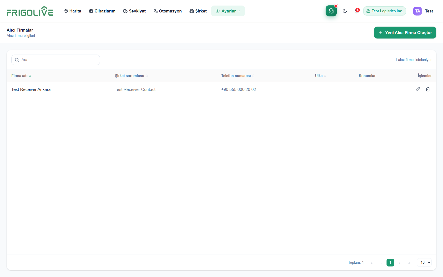The image size is (443, 277).
Task: Click the Frigolive logo
Action: 30,11
